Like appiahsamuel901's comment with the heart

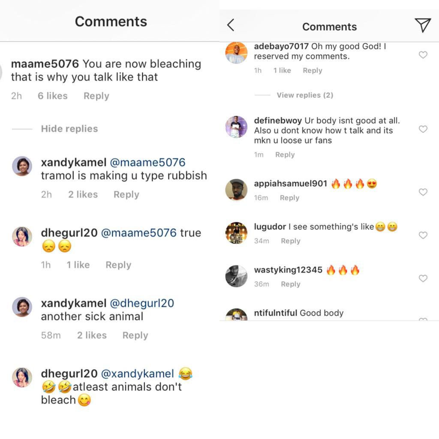(x=423, y=192)
